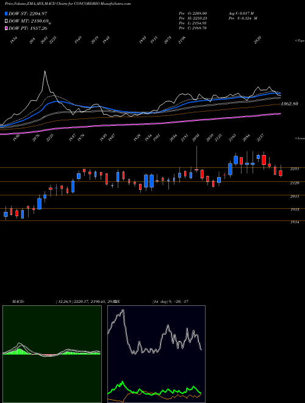Click the sharp white price peak on EMA chart
The width and height of the screenshot is (305, 403).
click(x=45, y=72)
